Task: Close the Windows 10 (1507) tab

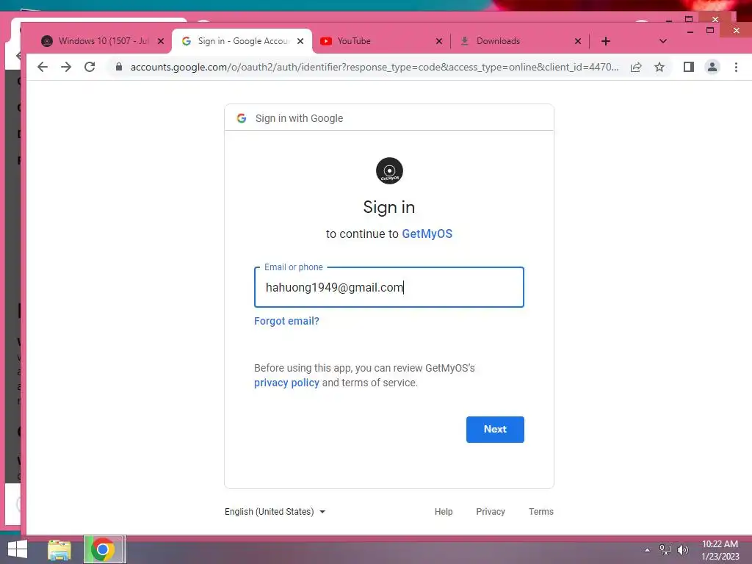Action: (x=161, y=41)
